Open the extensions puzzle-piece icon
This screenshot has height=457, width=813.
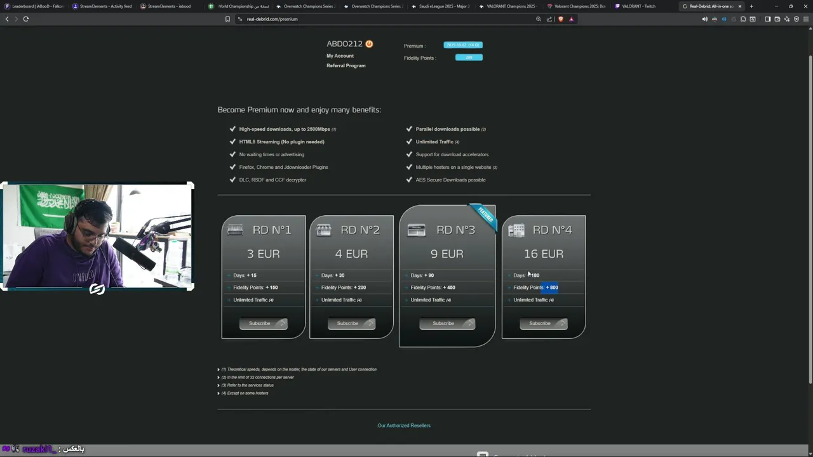(x=743, y=19)
